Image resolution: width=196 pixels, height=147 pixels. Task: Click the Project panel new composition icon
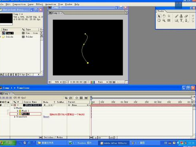click(11, 74)
